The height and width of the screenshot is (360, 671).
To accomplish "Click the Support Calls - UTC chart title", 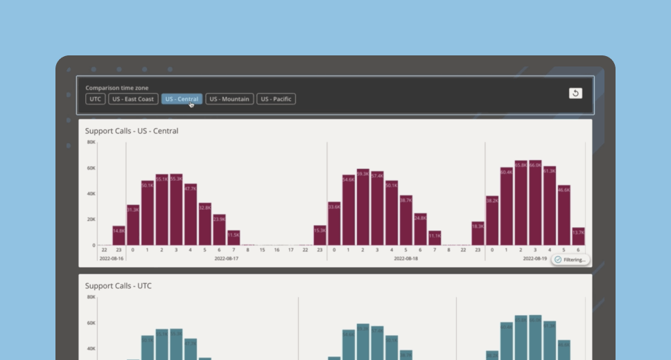I will coord(119,285).
